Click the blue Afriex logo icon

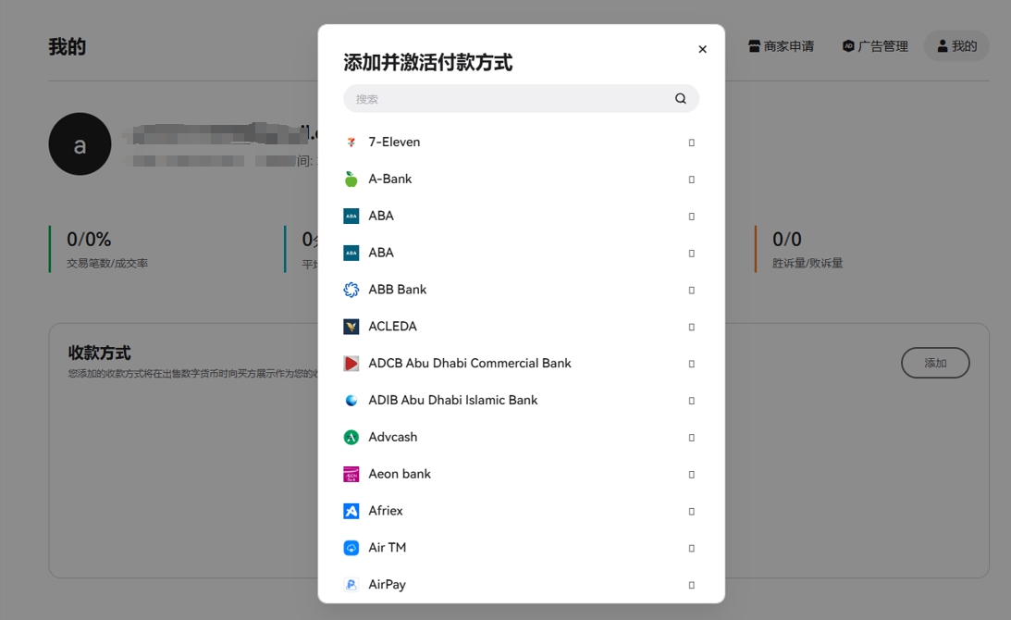pos(351,511)
